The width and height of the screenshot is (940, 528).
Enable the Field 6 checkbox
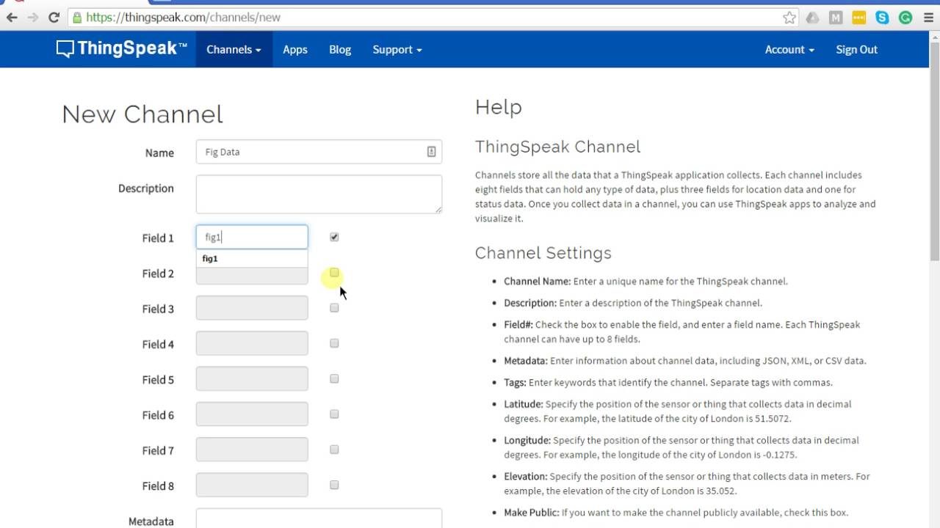click(x=334, y=414)
